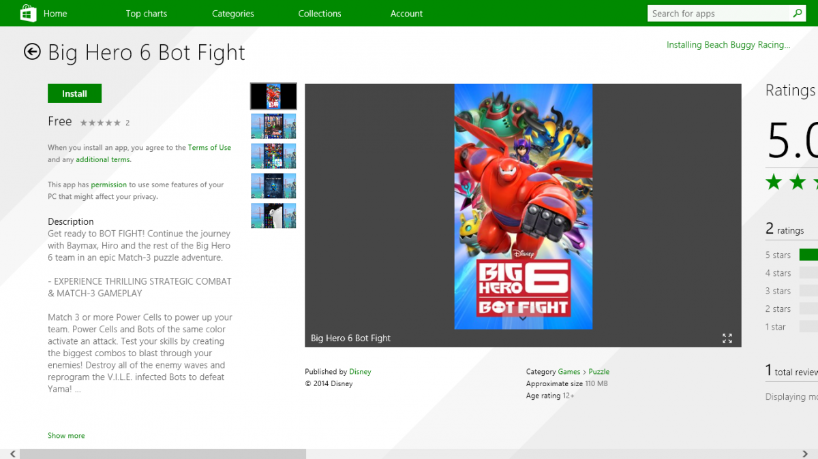The height and width of the screenshot is (459, 818).
Task: Click the back arrow beside the app title
Action: [x=32, y=52]
